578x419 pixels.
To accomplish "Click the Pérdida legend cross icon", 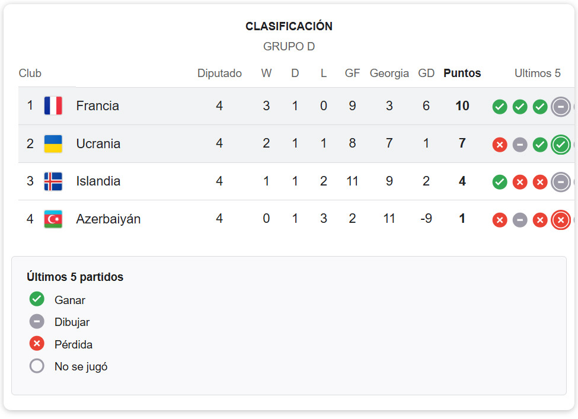I will [37, 344].
